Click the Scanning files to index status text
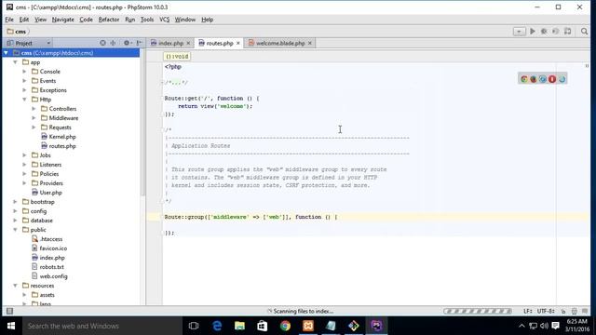The height and width of the screenshot is (335, 596). click(303, 311)
